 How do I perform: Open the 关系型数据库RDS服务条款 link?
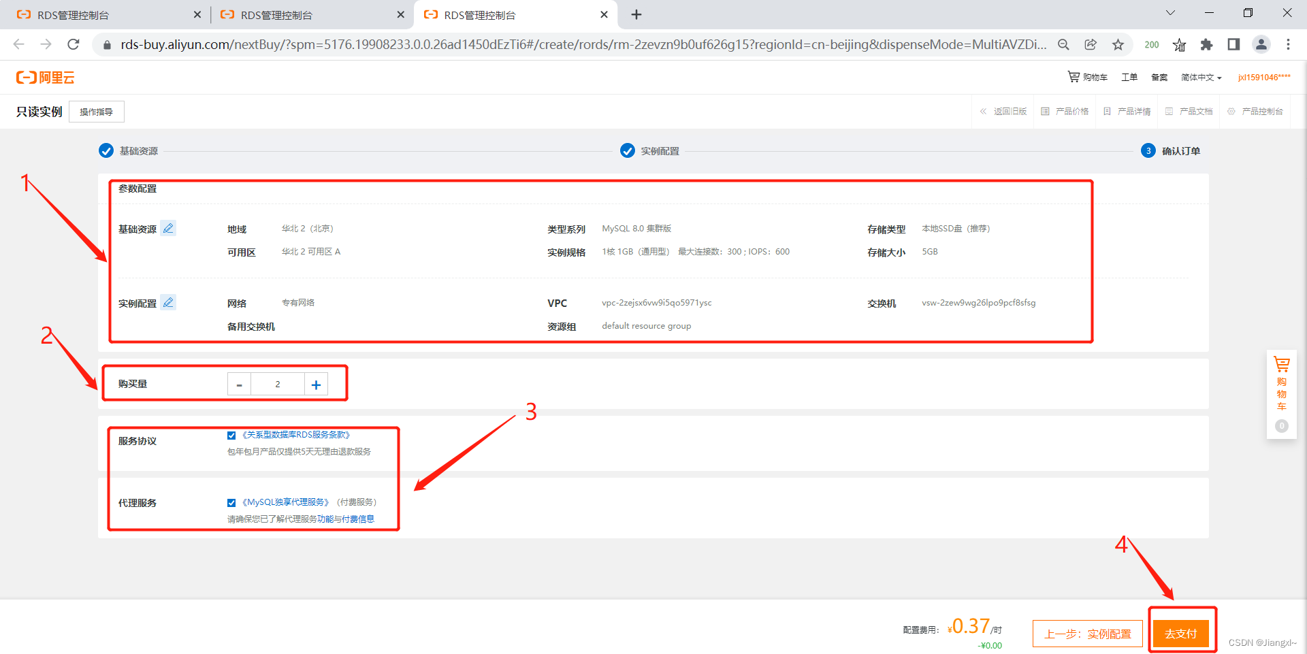pos(296,434)
